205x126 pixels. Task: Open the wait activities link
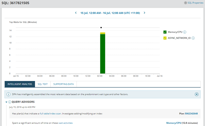[x=65, y=123]
